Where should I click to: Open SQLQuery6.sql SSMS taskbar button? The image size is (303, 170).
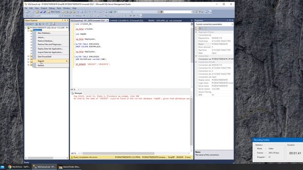[x=44, y=167]
